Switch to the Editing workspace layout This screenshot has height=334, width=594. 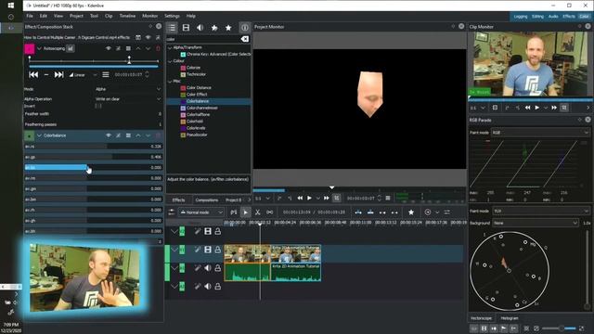(x=537, y=17)
